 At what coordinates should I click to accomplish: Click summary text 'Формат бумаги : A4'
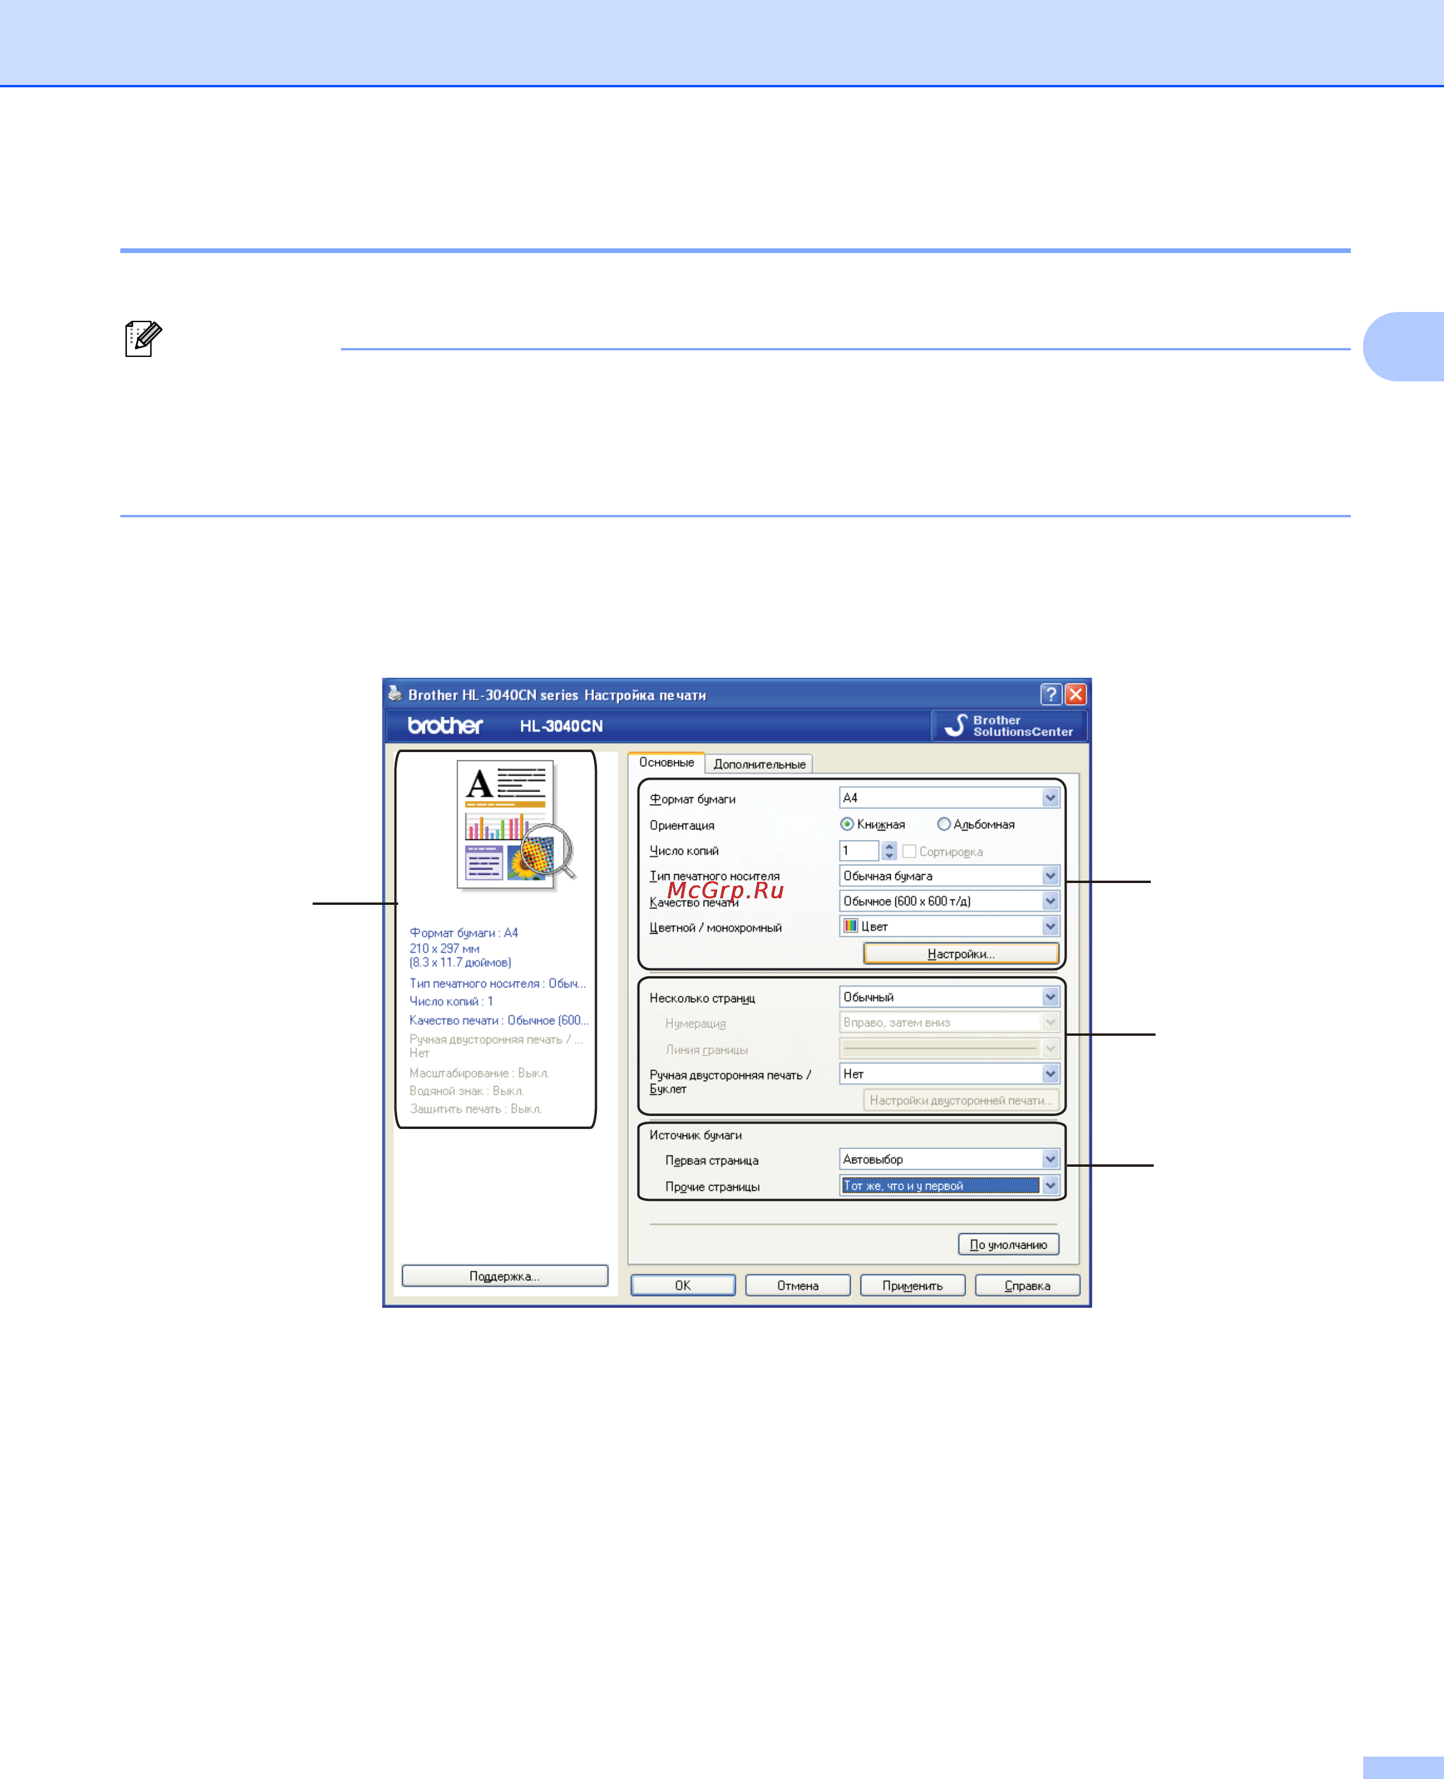tap(463, 933)
